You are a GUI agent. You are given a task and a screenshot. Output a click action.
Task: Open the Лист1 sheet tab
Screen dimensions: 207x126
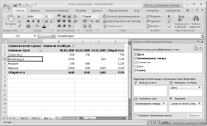pos(24,118)
